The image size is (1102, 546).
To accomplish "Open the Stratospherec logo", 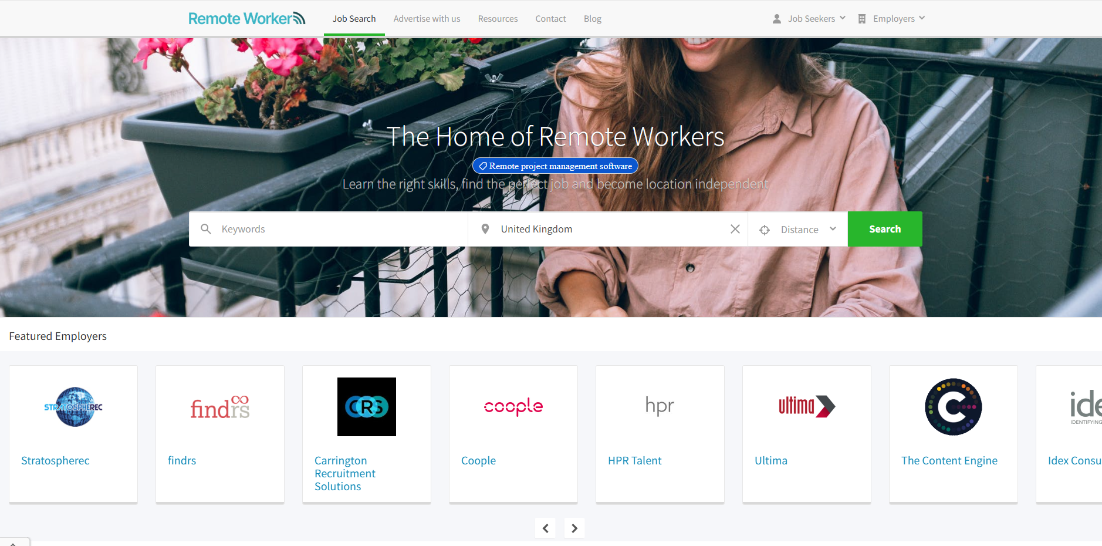I will click(x=73, y=407).
